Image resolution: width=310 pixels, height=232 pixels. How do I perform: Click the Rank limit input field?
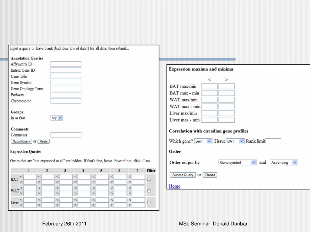pyautogui.click(x=273, y=141)
